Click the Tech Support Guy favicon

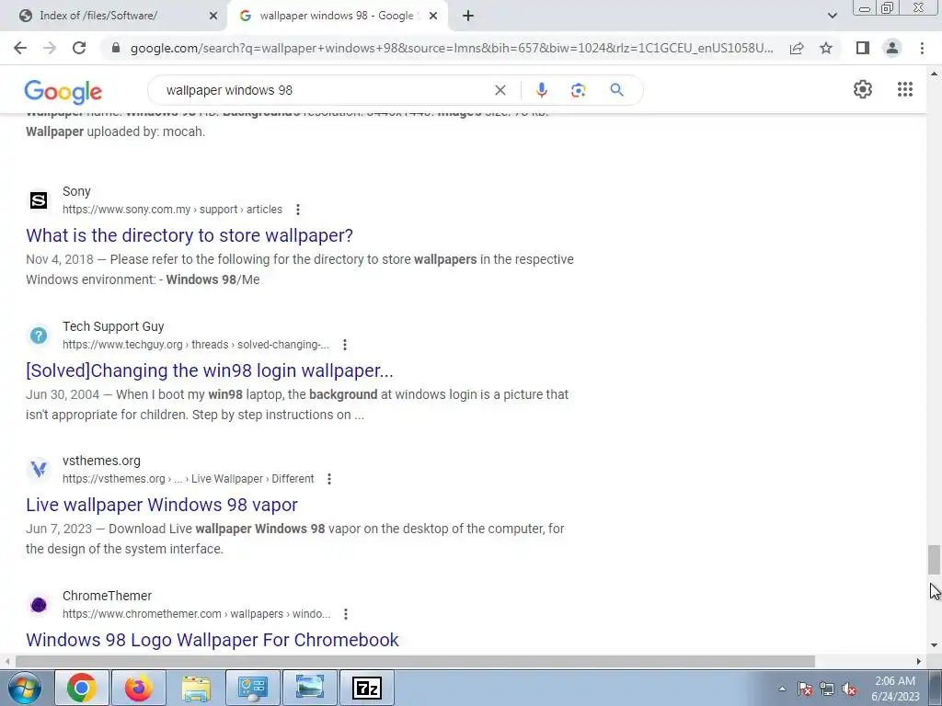coord(39,335)
